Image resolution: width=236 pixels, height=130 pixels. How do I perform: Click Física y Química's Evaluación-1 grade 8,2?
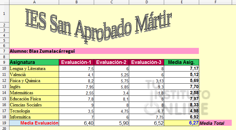coord(76,80)
